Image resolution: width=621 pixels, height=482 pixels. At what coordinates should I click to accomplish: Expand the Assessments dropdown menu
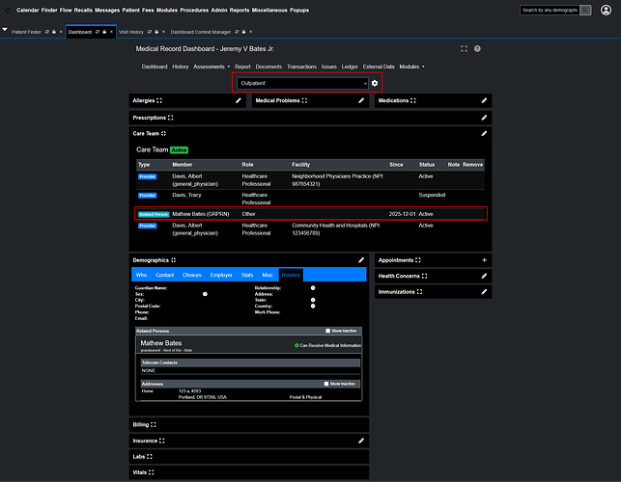212,67
